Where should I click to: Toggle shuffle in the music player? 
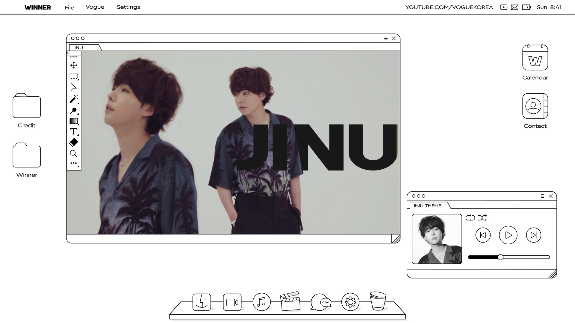point(482,218)
